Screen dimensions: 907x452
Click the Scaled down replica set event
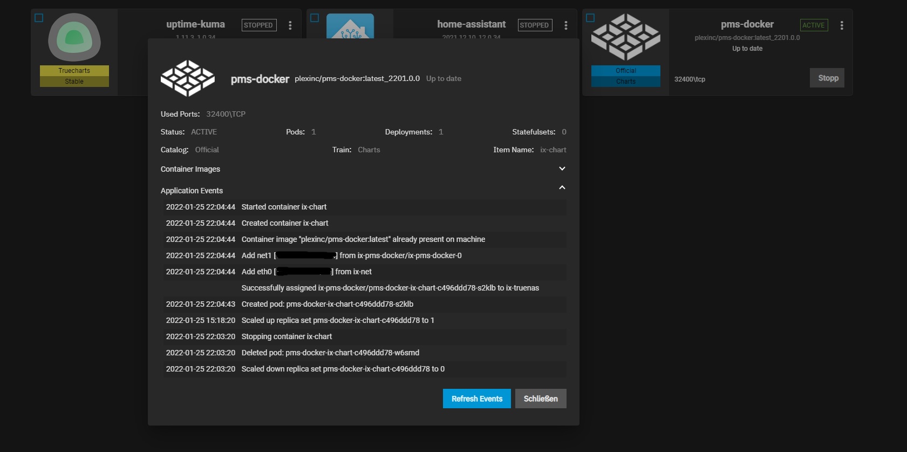[x=365, y=369]
